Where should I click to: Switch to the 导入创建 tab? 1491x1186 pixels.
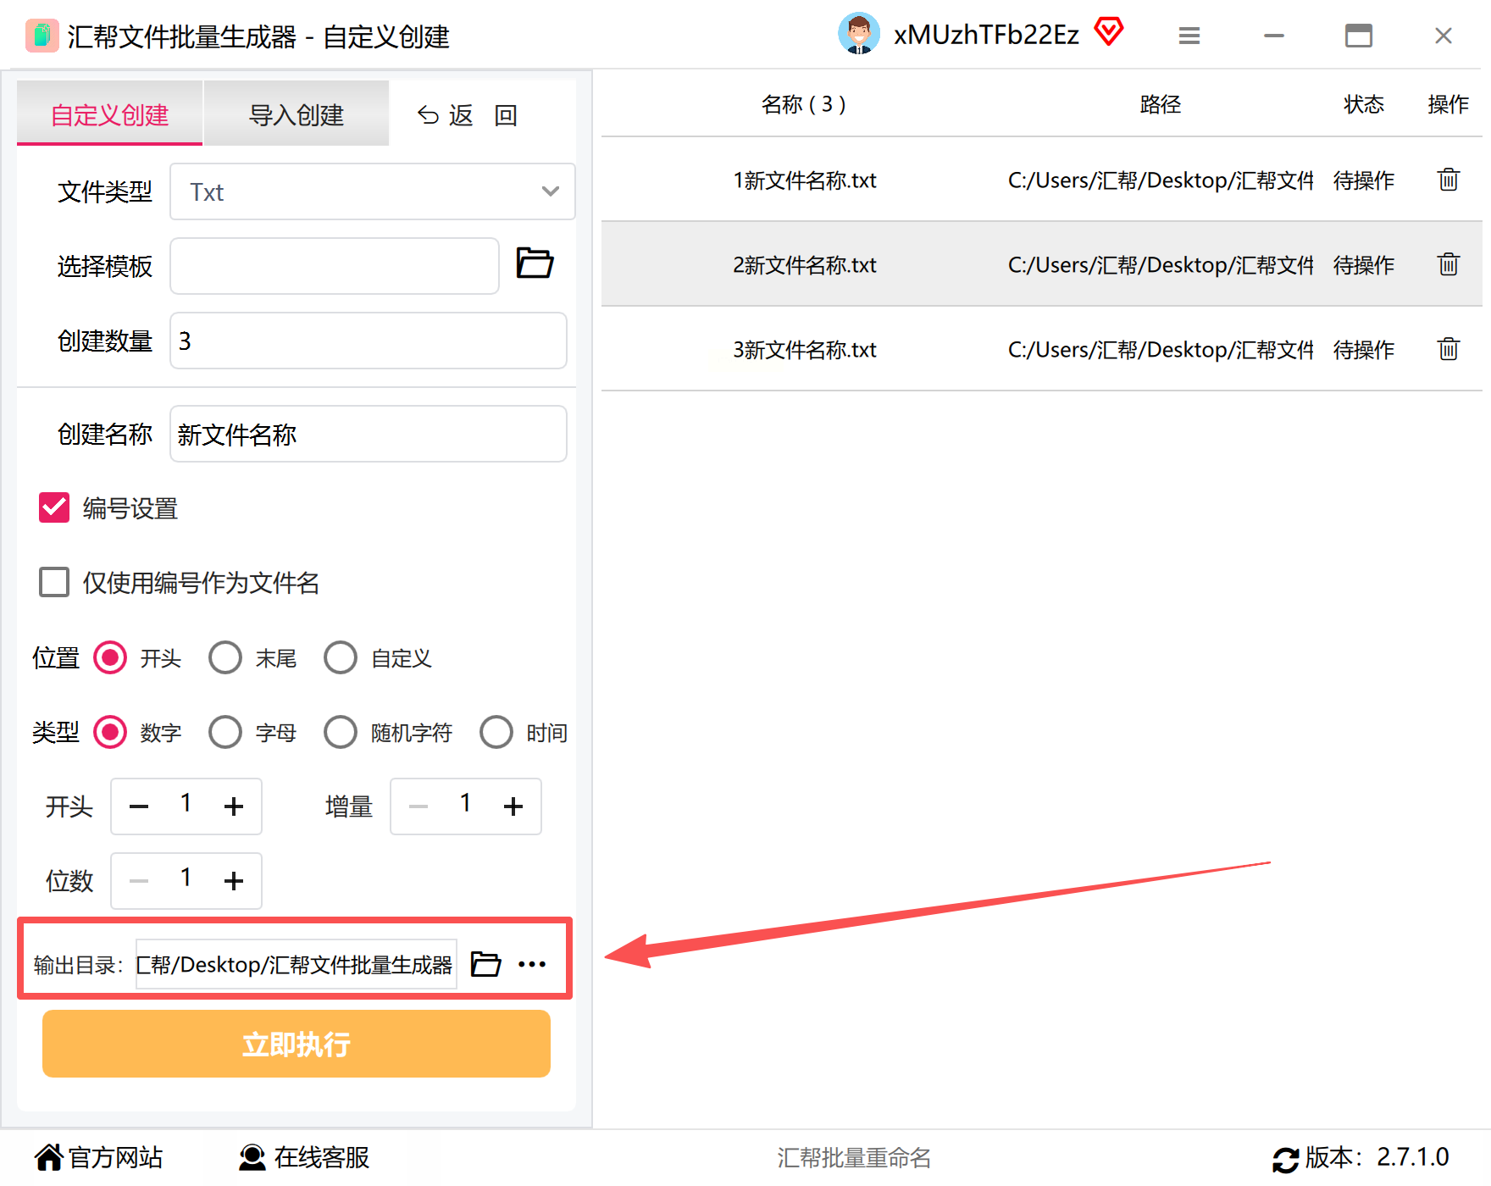click(x=296, y=114)
